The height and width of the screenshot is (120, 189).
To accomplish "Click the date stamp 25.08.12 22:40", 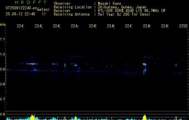I will tap(20, 14).
